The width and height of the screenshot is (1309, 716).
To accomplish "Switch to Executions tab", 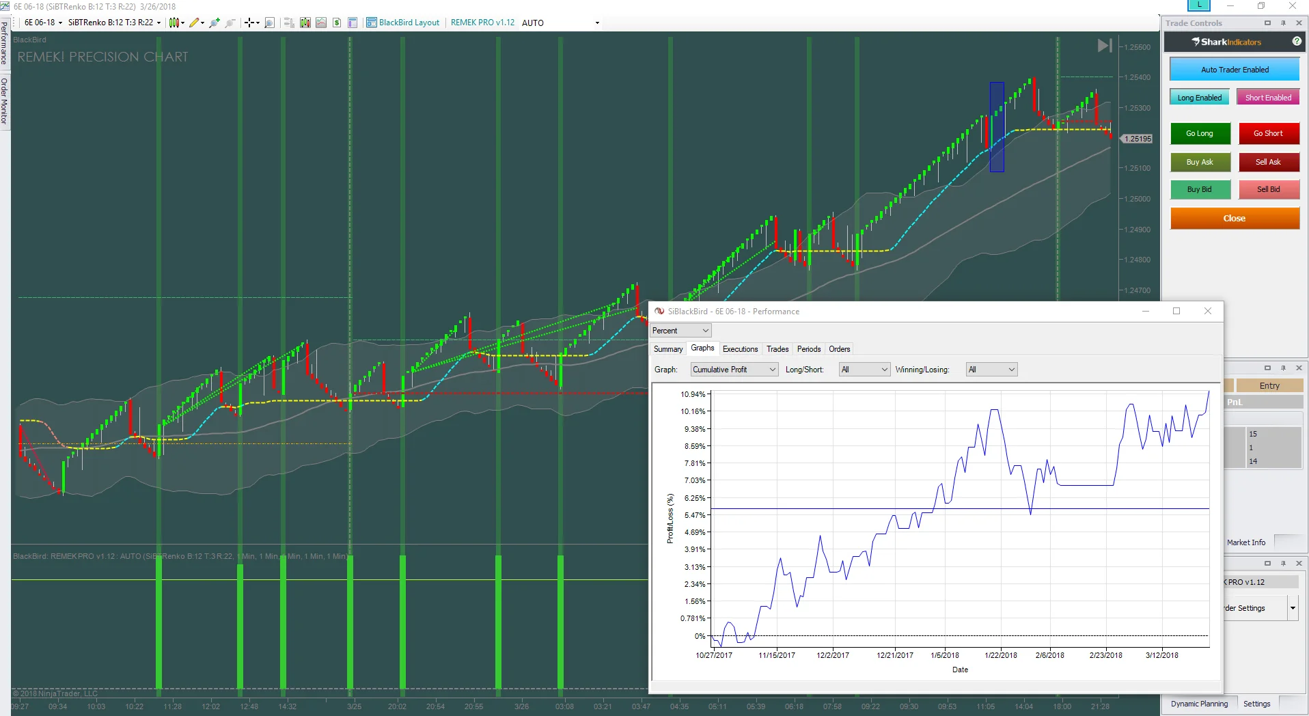I will pyautogui.click(x=740, y=349).
